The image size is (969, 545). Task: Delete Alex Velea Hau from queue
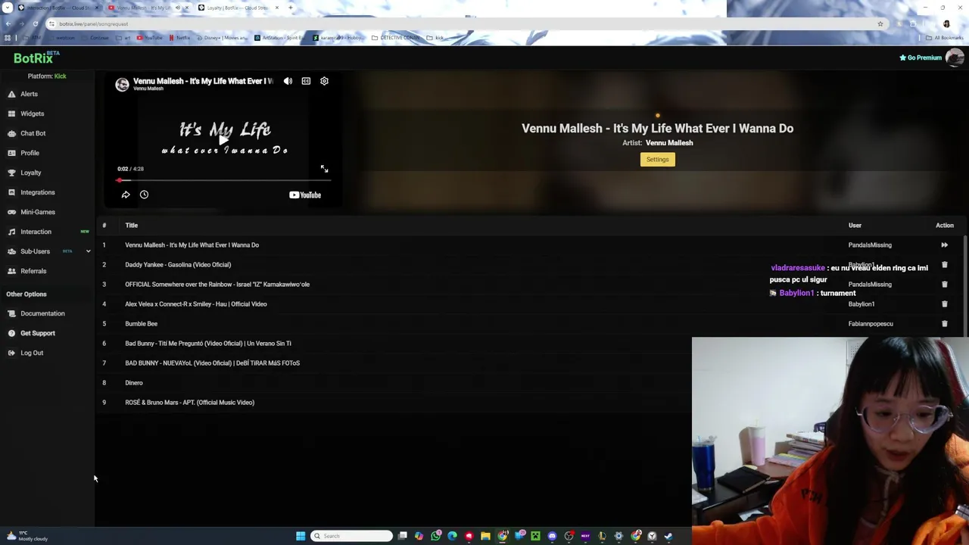[x=944, y=304]
